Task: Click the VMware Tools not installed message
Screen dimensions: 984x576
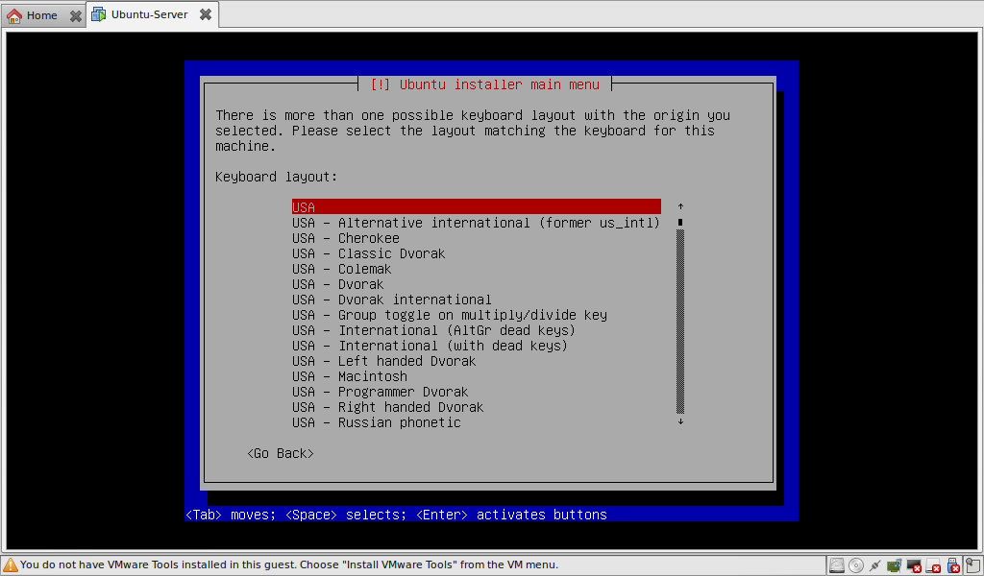Action: pyautogui.click(x=289, y=564)
